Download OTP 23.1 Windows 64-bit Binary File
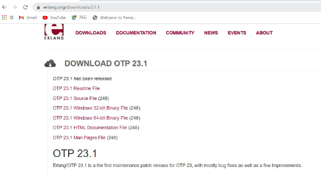This screenshot has width=321, height=177. pos(90,118)
